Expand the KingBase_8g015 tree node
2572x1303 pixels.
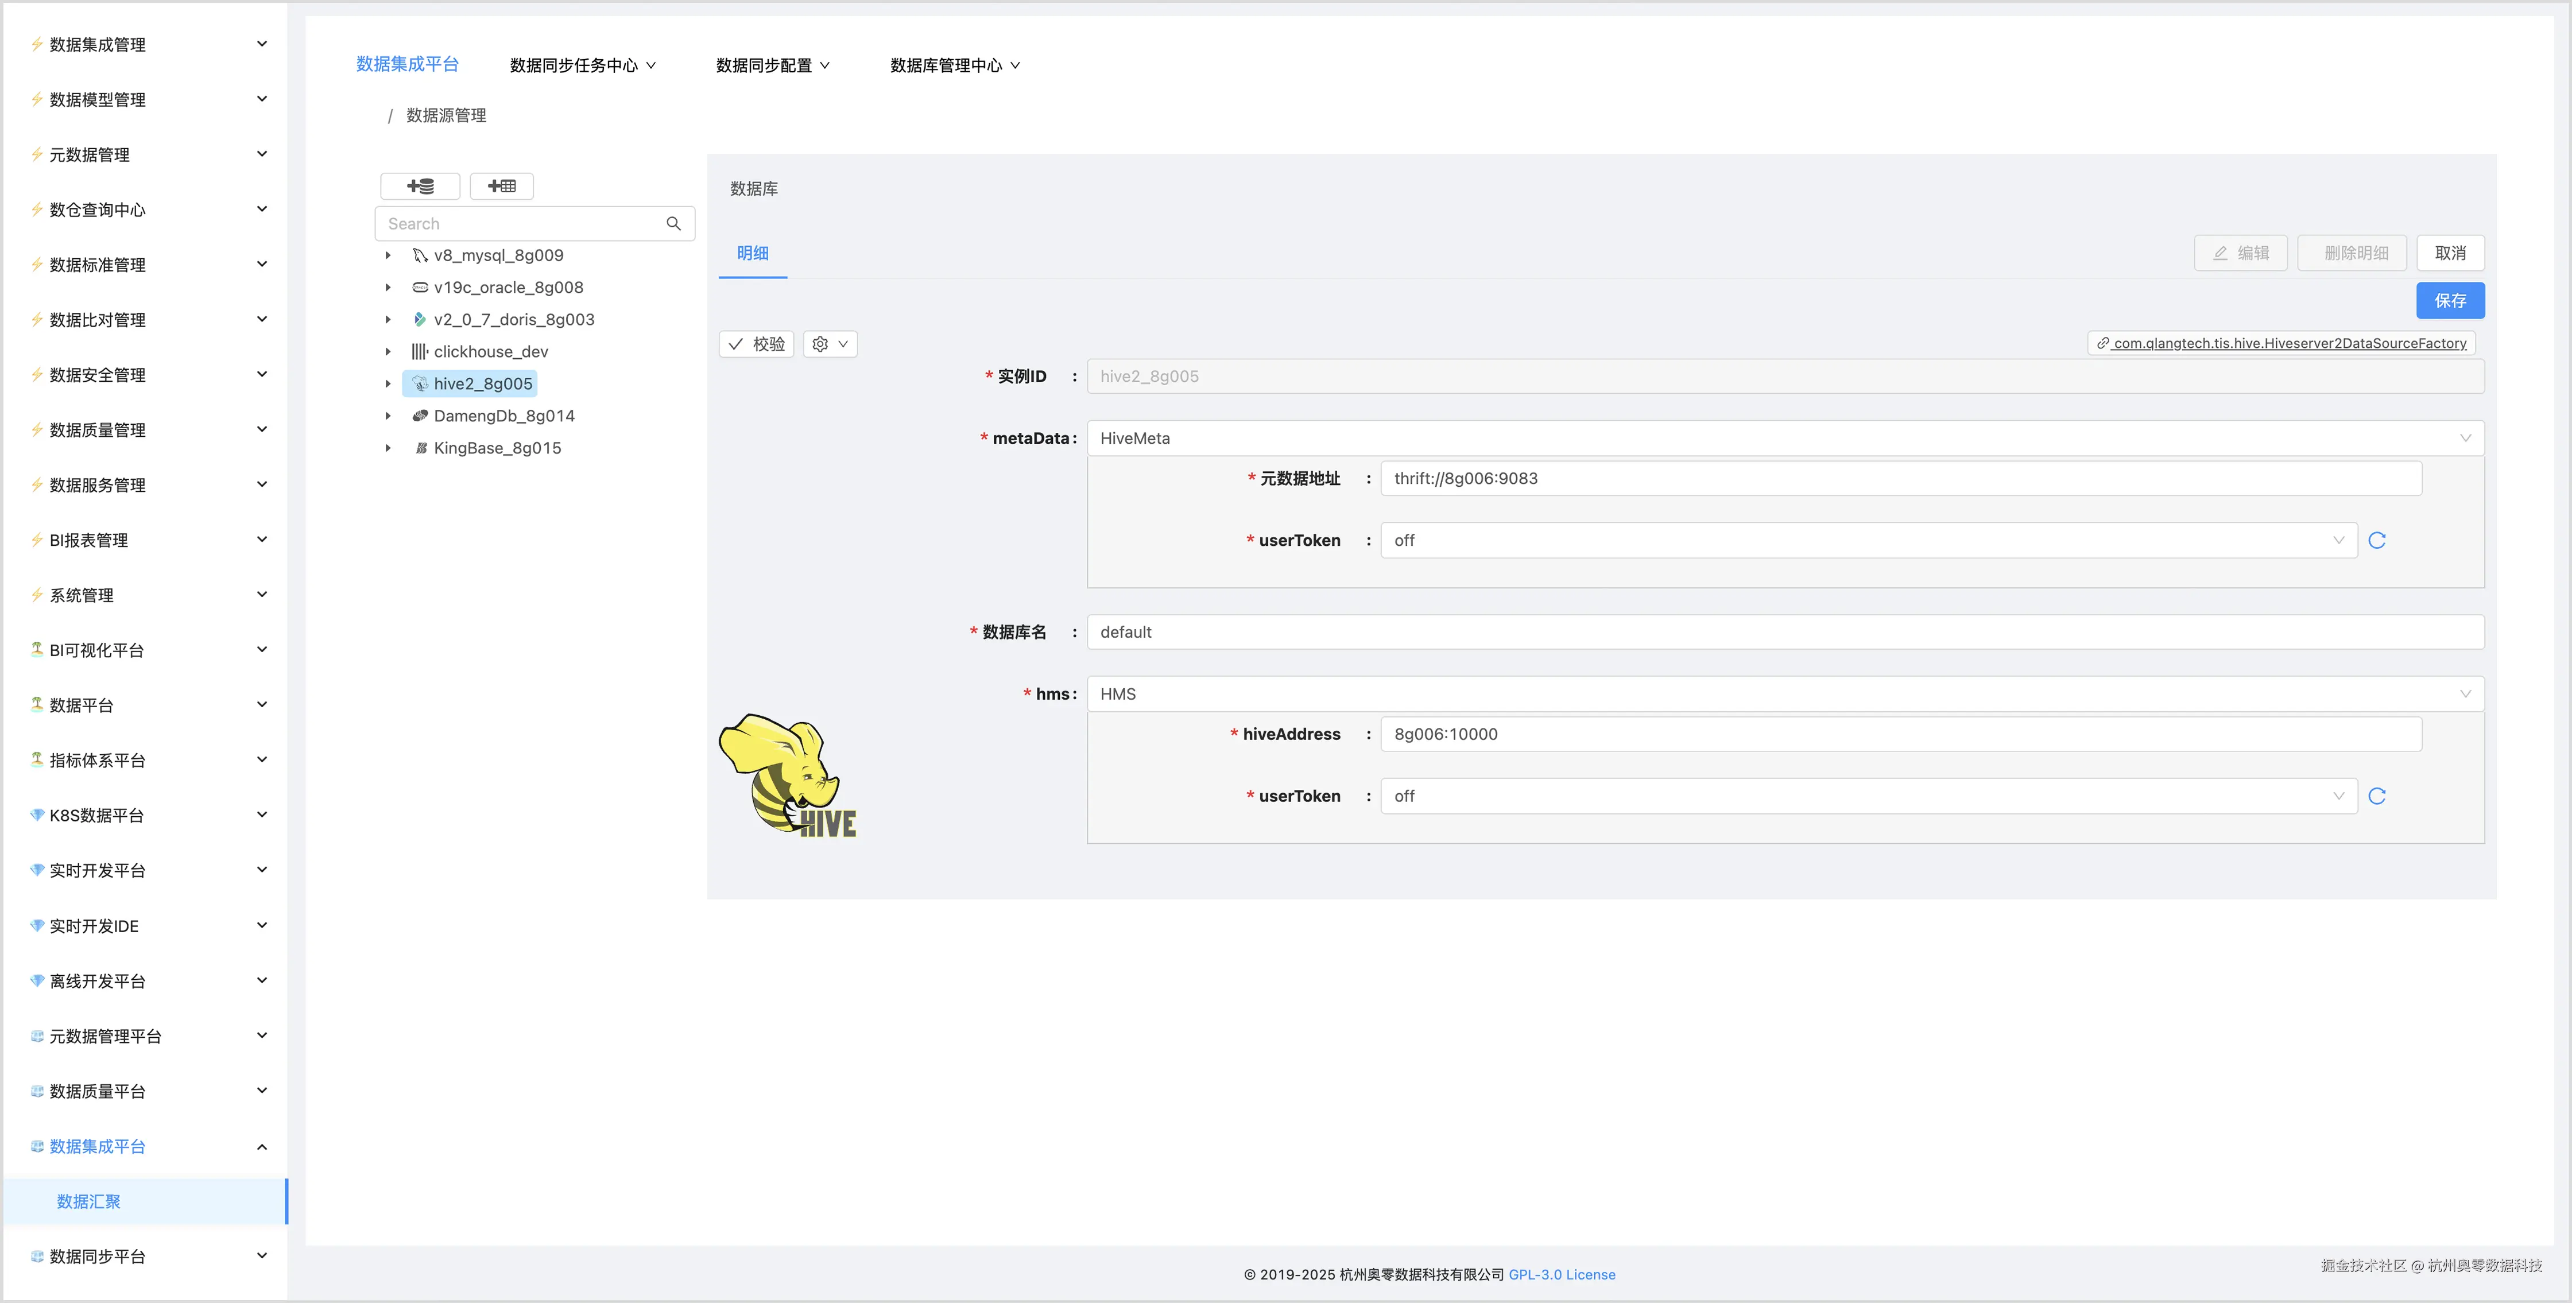click(389, 447)
